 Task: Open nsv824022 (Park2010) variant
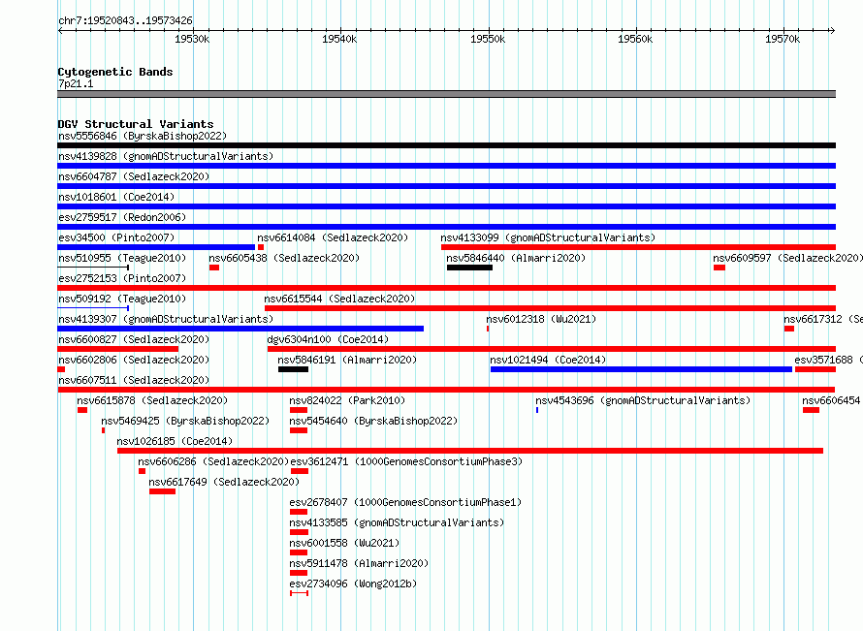pyautogui.click(x=347, y=400)
